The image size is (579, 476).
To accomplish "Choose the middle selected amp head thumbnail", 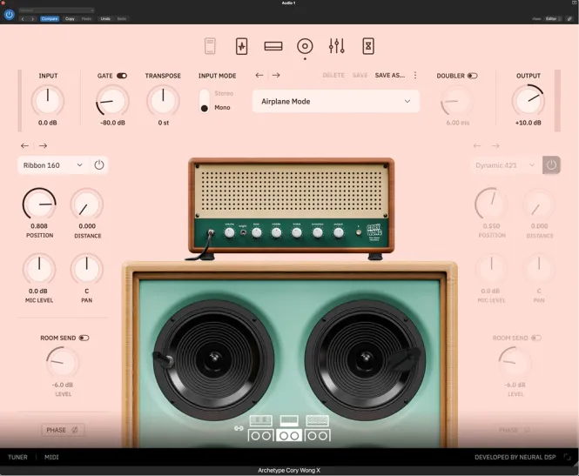I will point(289,420).
